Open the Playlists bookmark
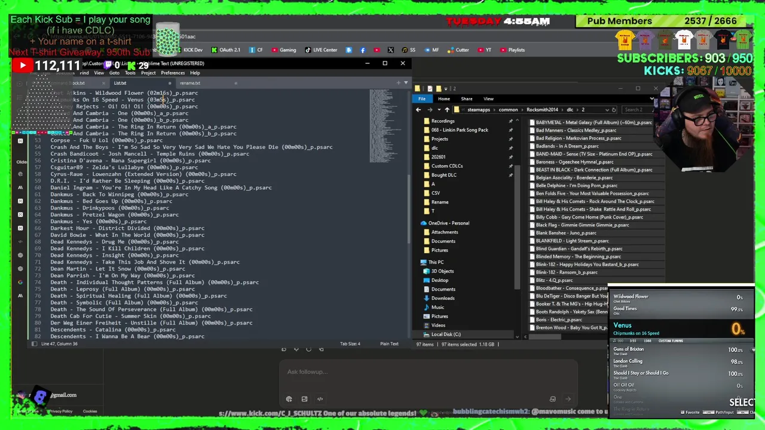 click(512, 50)
